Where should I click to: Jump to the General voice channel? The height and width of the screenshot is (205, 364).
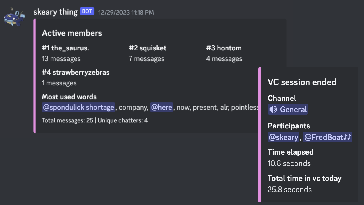click(293, 110)
